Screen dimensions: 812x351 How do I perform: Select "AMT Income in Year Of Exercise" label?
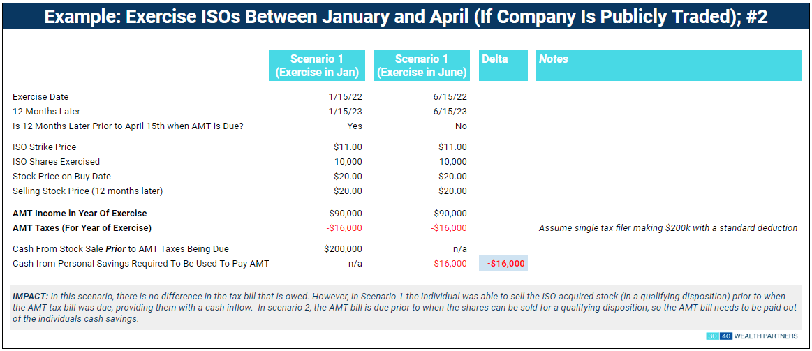point(80,213)
